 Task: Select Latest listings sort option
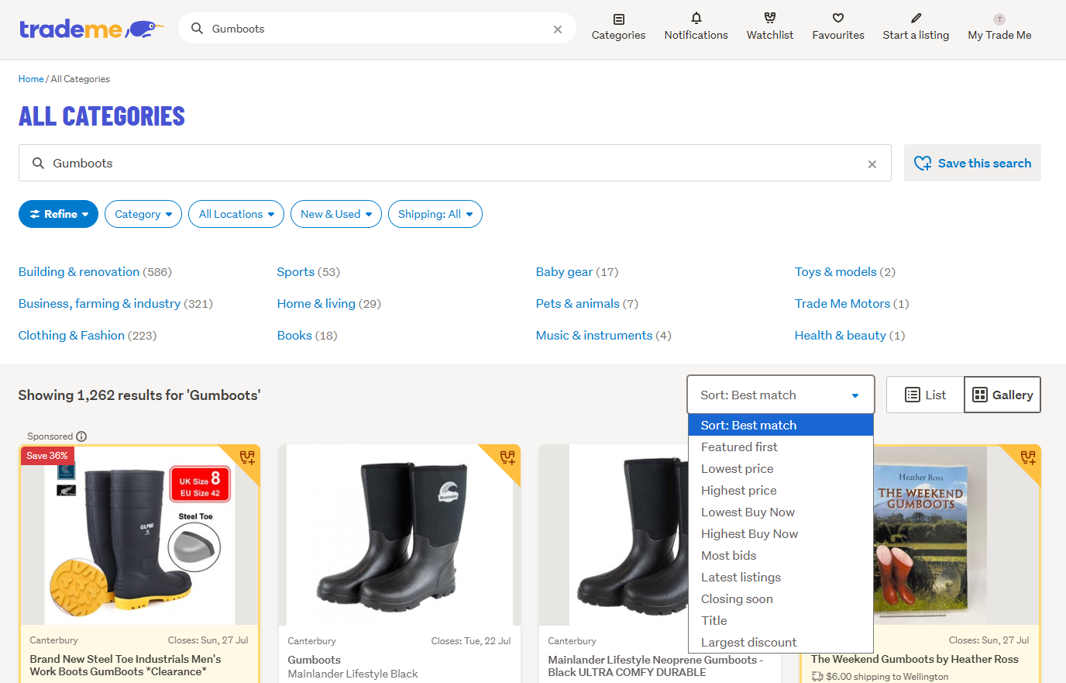point(781,577)
